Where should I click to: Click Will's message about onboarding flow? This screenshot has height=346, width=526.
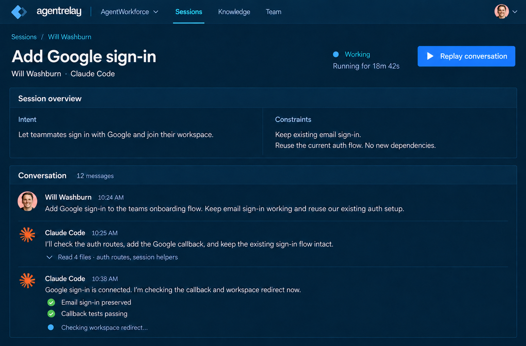[225, 209]
